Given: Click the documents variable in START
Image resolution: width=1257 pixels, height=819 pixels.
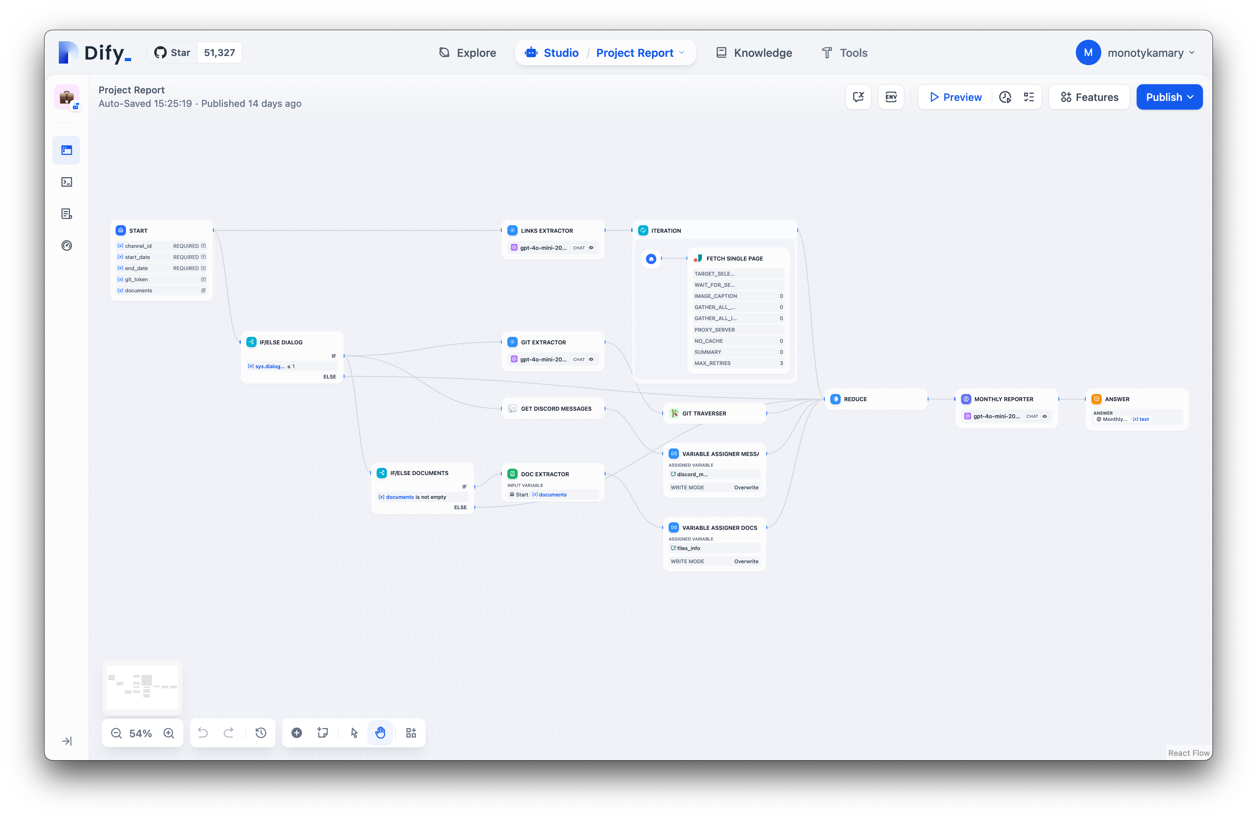Looking at the screenshot, I should (162, 290).
